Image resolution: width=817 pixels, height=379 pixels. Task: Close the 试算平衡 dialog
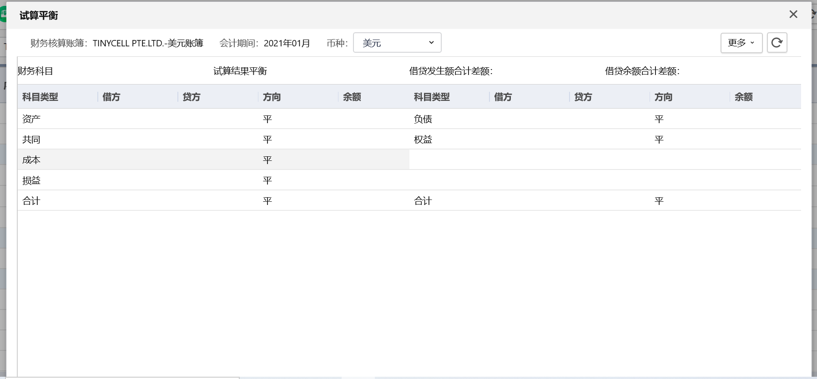pyautogui.click(x=793, y=15)
